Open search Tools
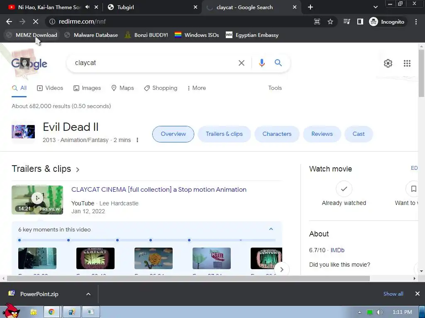The height and width of the screenshot is (318, 425). [275, 88]
